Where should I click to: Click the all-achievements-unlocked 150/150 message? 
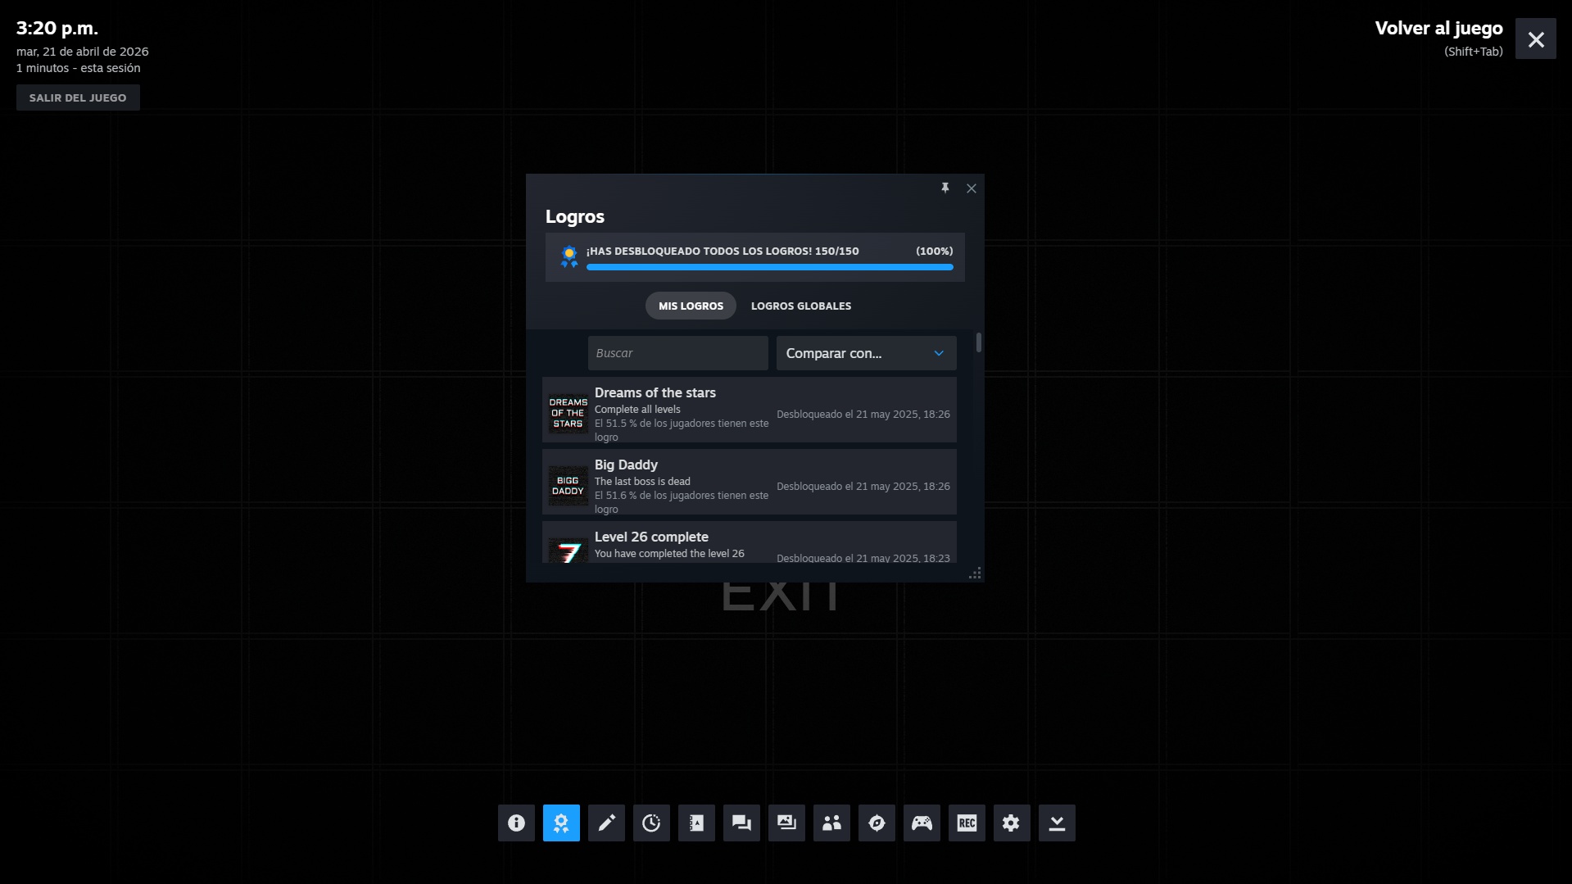(x=723, y=251)
